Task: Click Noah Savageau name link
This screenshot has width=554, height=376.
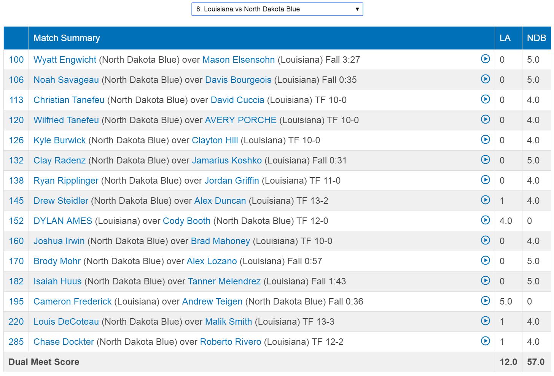Action: click(x=66, y=80)
